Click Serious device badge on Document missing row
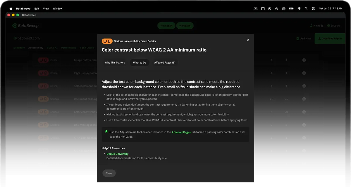351x194 pixels. pyautogui.click(x=43, y=99)
